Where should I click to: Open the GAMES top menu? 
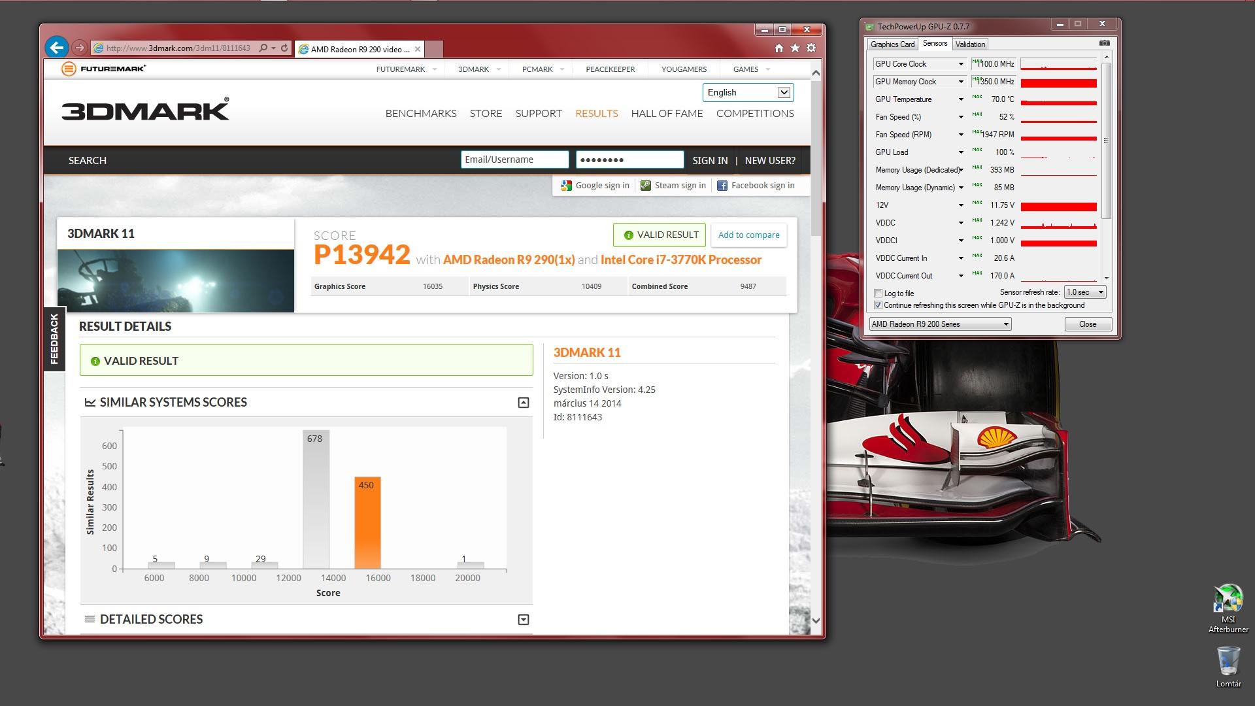click(751, 69)
